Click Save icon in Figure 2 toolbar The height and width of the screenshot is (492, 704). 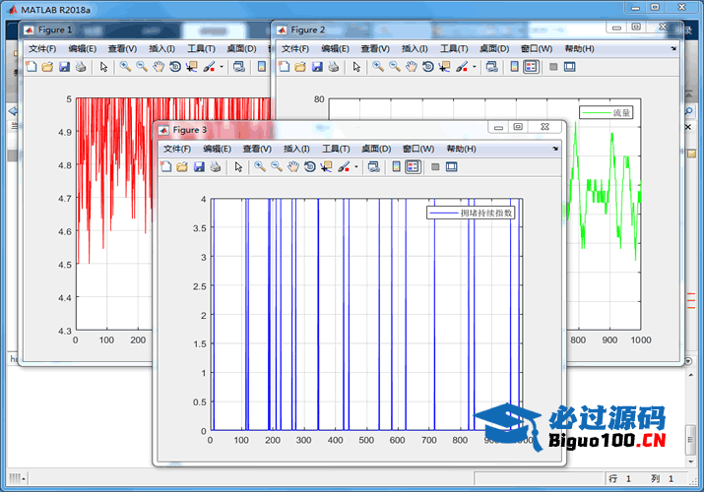click(317, 67)
